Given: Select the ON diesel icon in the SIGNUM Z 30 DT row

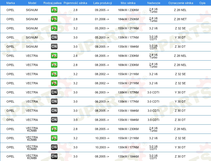Looking at the screenshot, I should [54, 47].
